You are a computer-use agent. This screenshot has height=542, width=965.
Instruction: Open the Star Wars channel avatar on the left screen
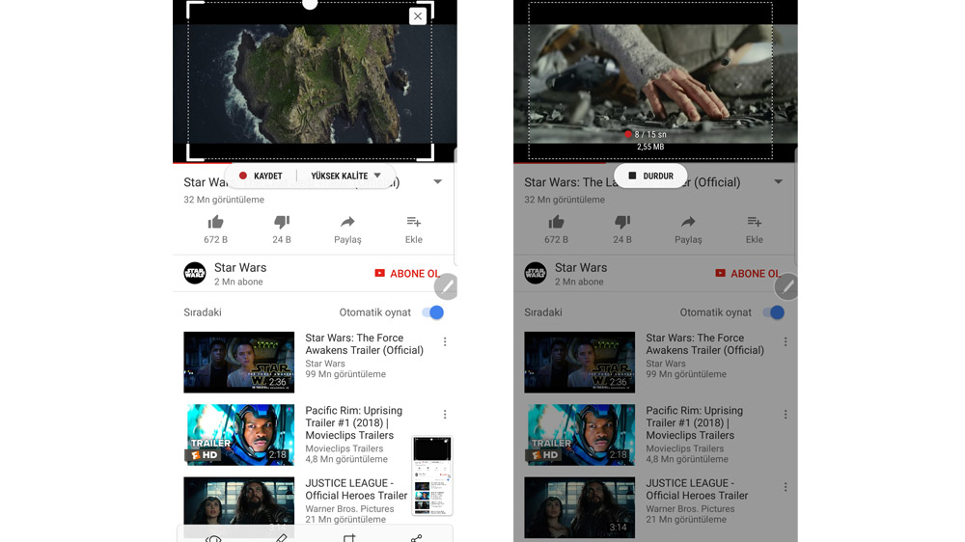pyautogui.click(x=195, y=274)
